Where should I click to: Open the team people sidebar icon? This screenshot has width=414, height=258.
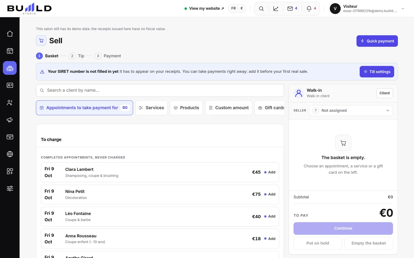click(x=10, y=103)
